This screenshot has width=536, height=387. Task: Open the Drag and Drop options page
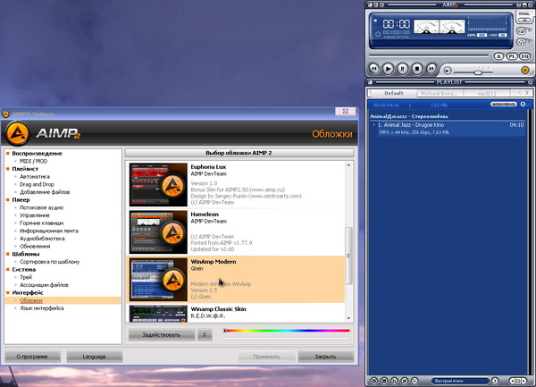tap(37, 184)
